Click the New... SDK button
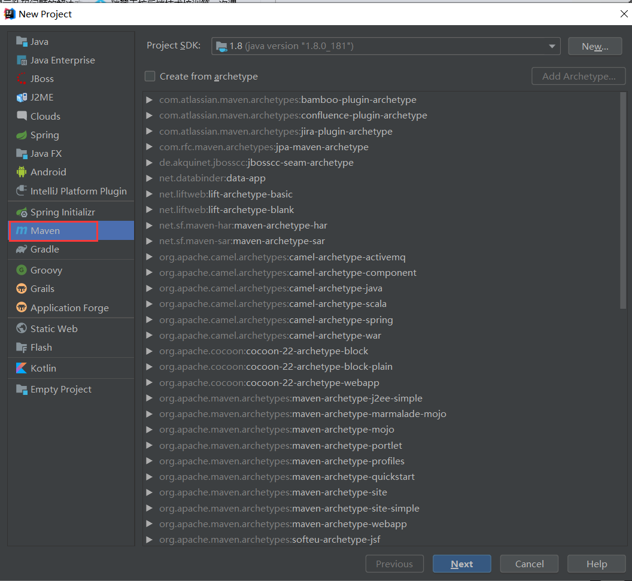The image size is (632, 581). (x=595, y=46)
